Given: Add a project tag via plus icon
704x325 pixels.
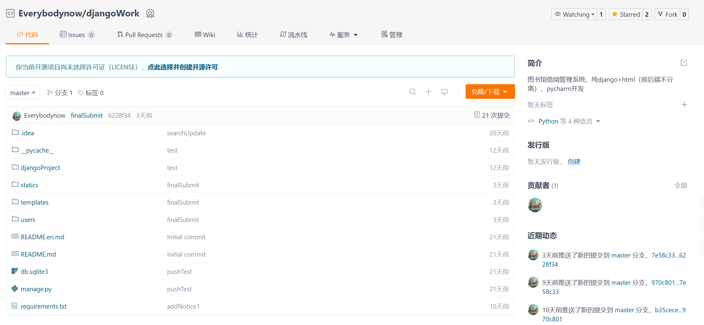Looking at the screenshot, I should (684, 104).
